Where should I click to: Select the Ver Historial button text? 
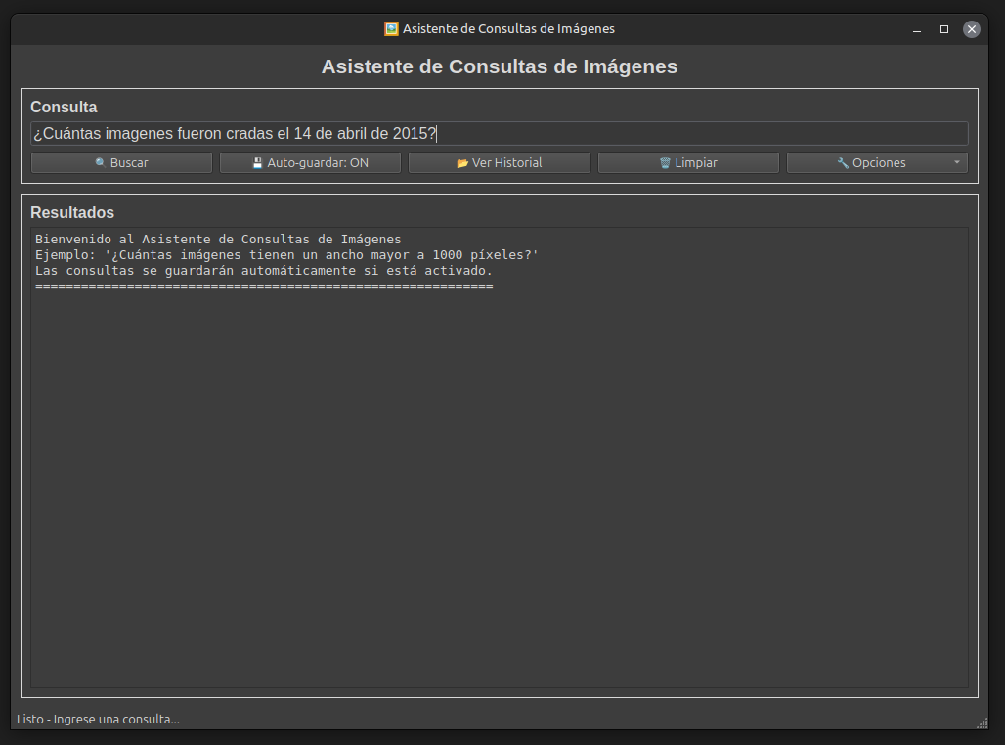[x=506, y=163]
